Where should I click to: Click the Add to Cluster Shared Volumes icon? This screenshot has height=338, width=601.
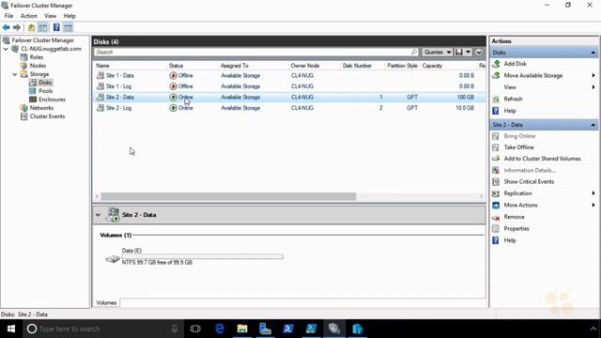(x=496, y=159)
